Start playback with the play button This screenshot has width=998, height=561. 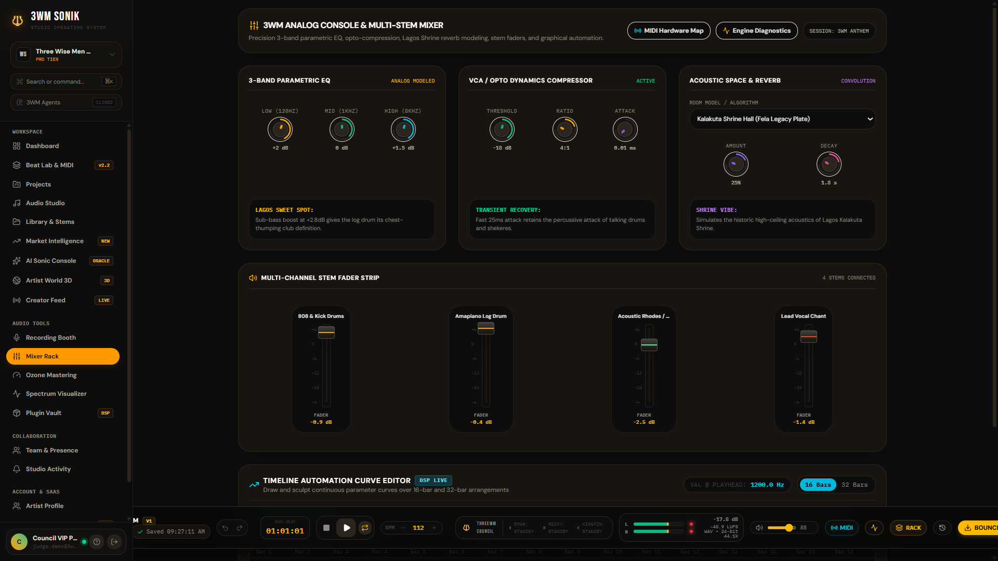point(347,528)
